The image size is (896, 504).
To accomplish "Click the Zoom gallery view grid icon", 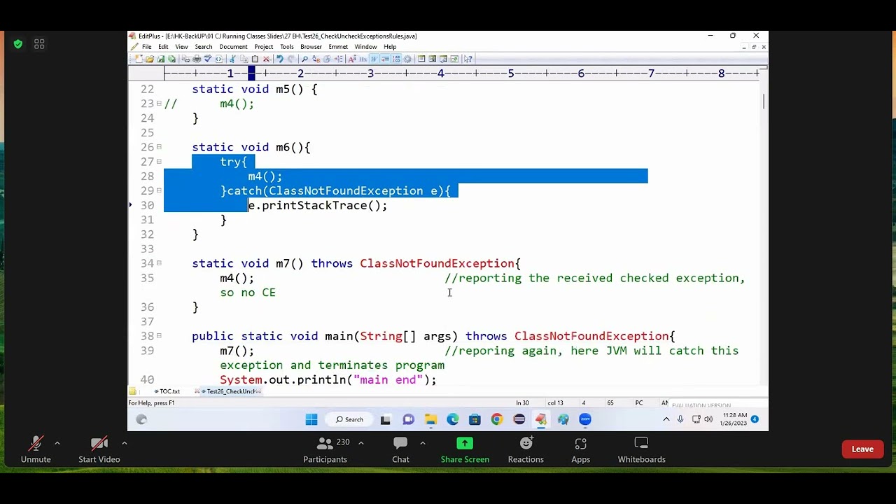I will [x=39, y=44].
